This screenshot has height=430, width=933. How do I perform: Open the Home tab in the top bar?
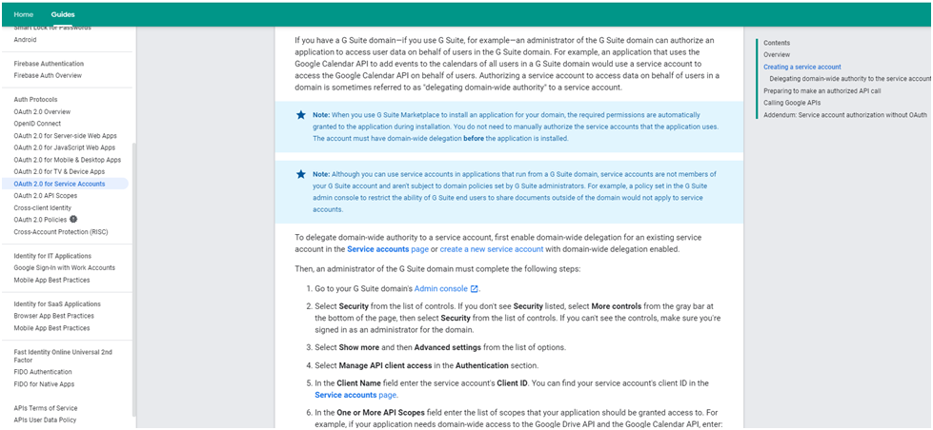(24, 14)
